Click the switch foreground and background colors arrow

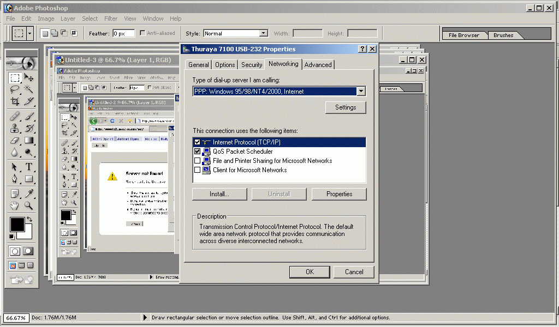[x=29, y=219]
